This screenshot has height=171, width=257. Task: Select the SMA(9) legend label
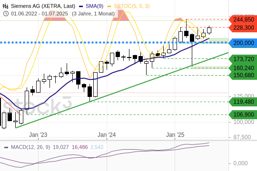click(x=94, y=6)
